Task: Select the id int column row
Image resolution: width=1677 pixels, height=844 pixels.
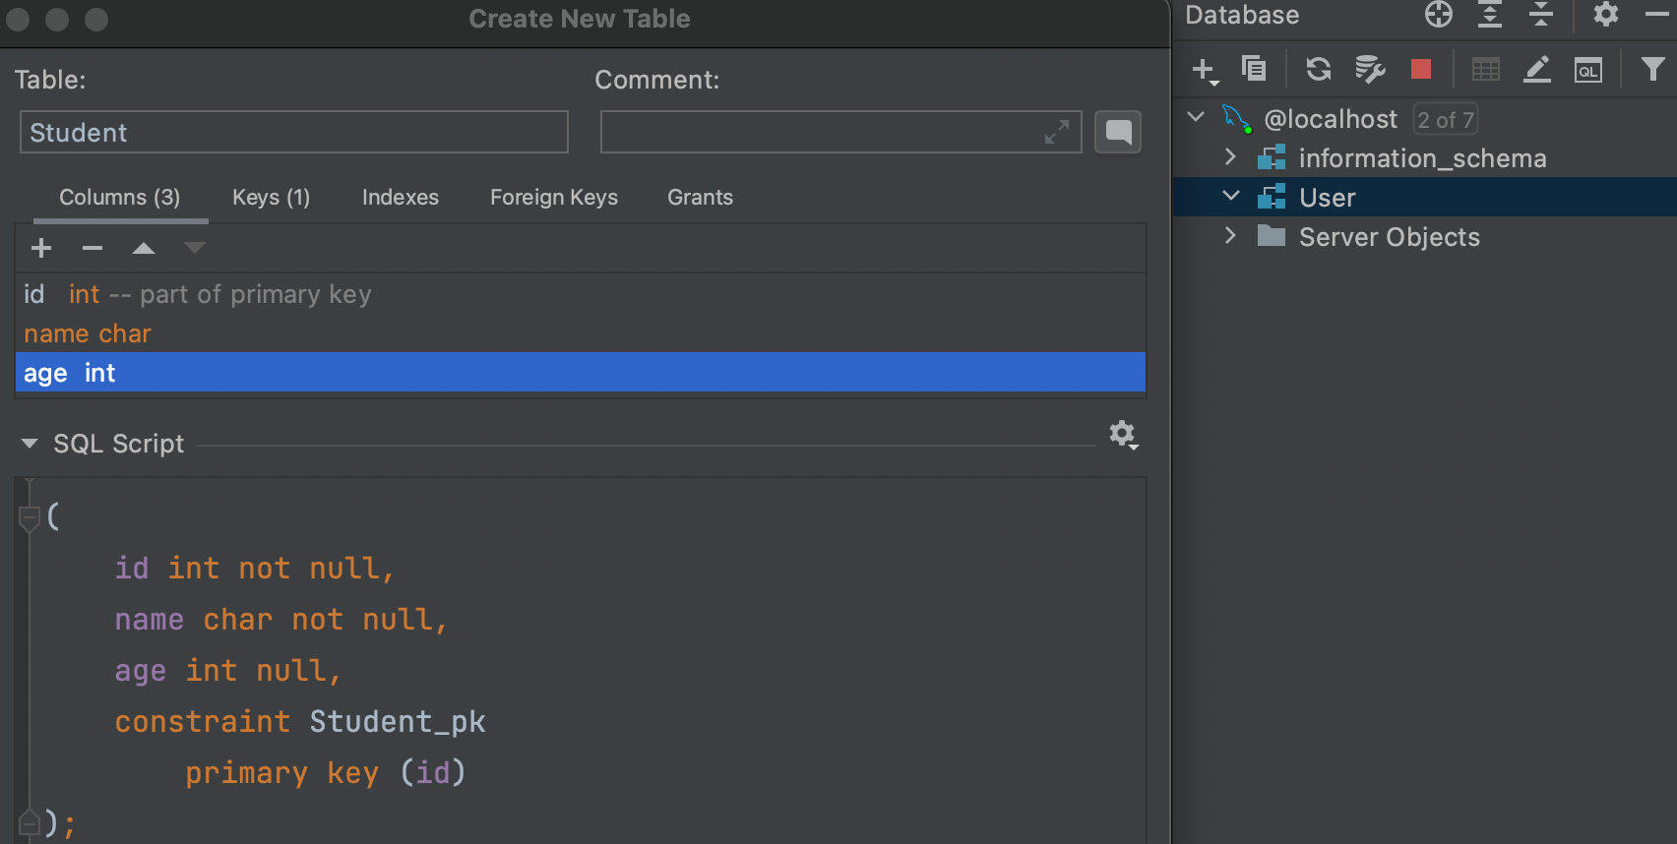Action: click(x=581, y=294)
